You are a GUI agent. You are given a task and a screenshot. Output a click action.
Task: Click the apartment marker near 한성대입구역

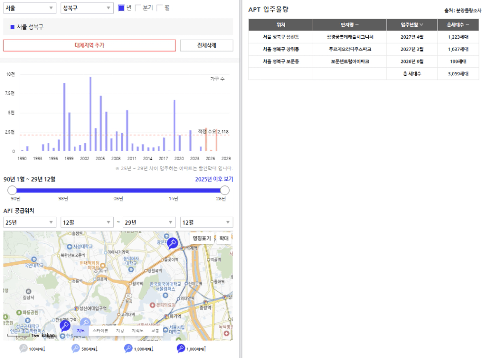coord(65,325)
